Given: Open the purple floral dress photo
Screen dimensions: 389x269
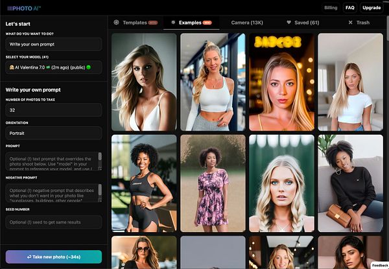Looking at the screenshot, I should tap(213, 183).
